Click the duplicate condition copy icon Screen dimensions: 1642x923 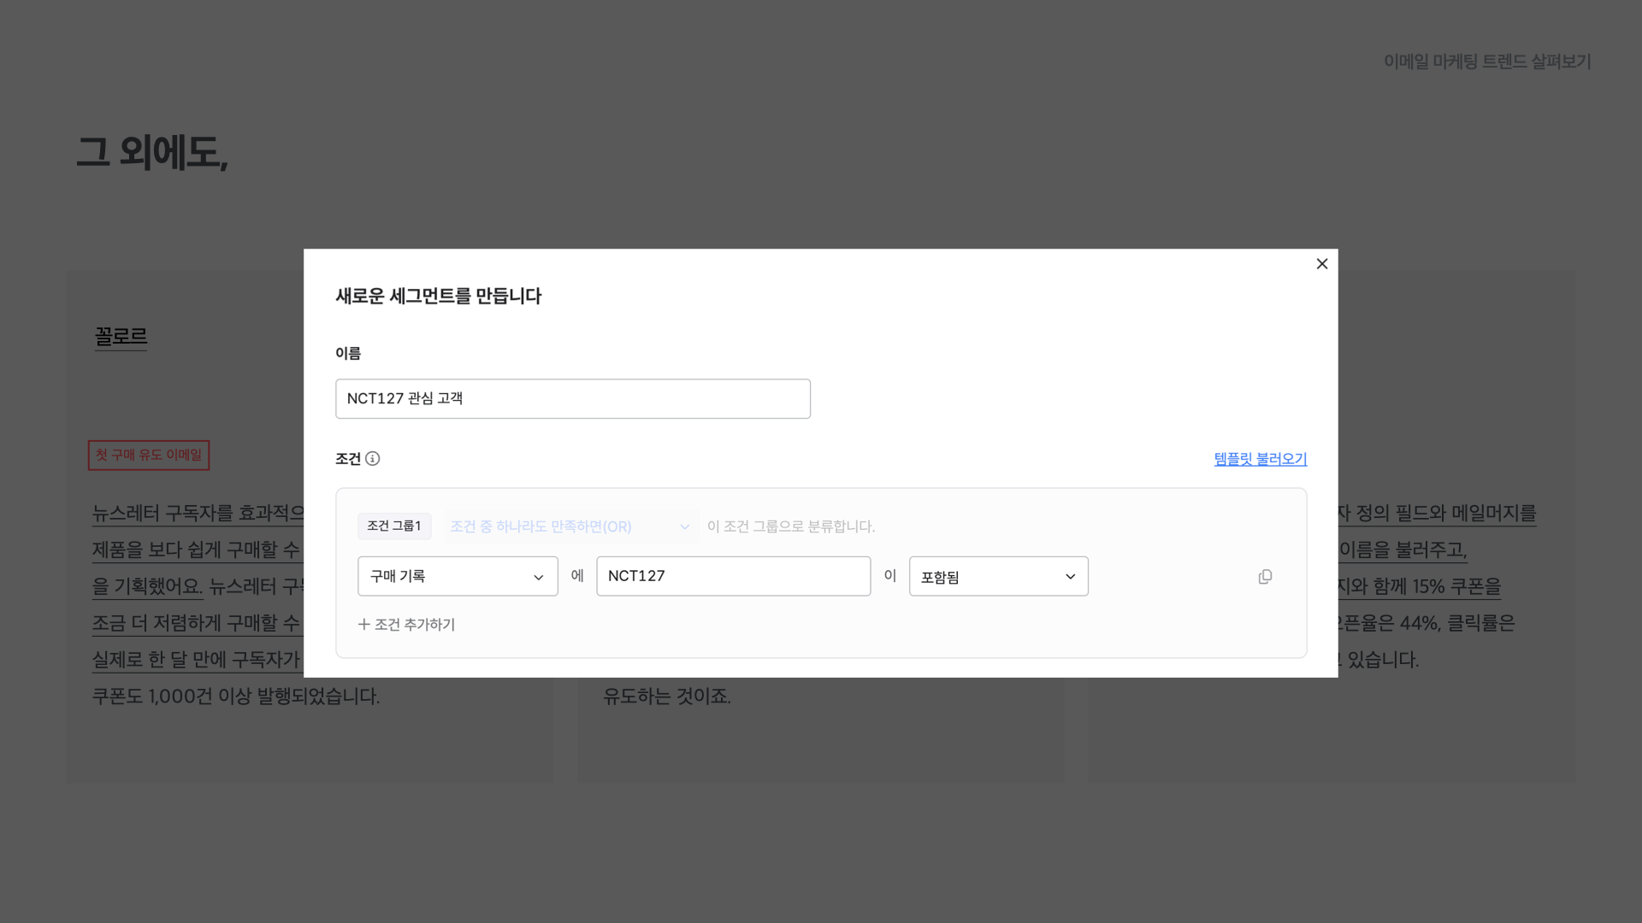(x=1265, y=577)
